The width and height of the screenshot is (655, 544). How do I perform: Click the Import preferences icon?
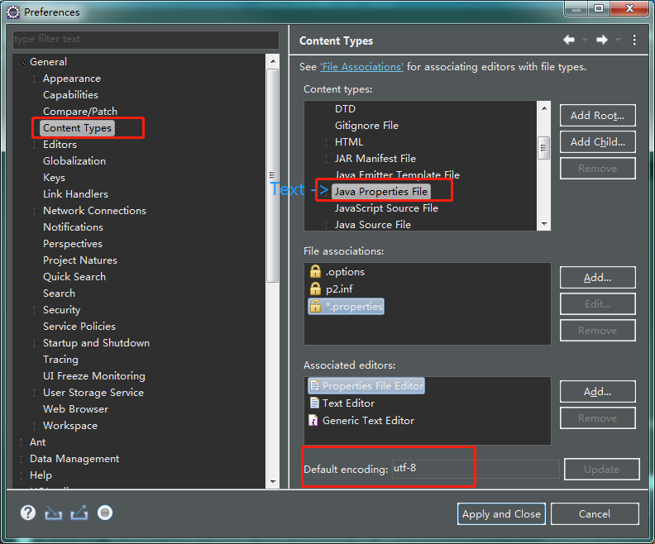pyautogui.click(x=54, y=513)
